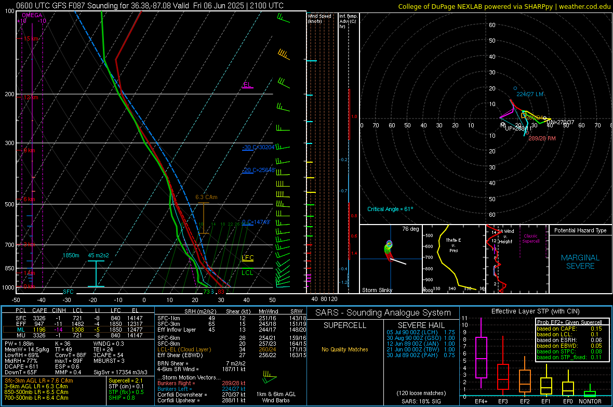Click the Potential Hazard Type header

point(580,230)
